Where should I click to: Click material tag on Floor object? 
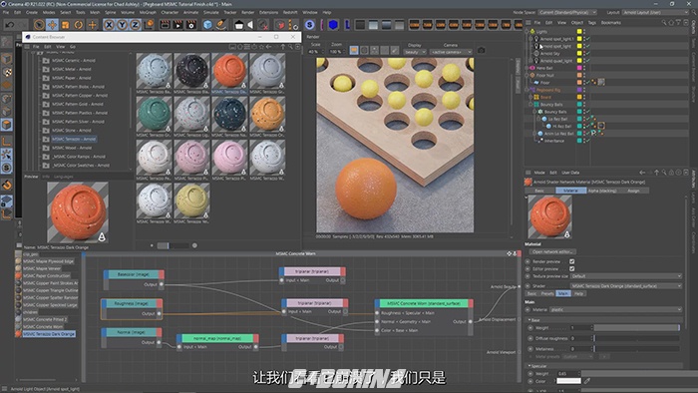coord(601,83)
